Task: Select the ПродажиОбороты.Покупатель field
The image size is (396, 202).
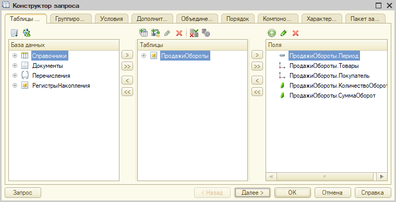Action: (x=330, y=76)
